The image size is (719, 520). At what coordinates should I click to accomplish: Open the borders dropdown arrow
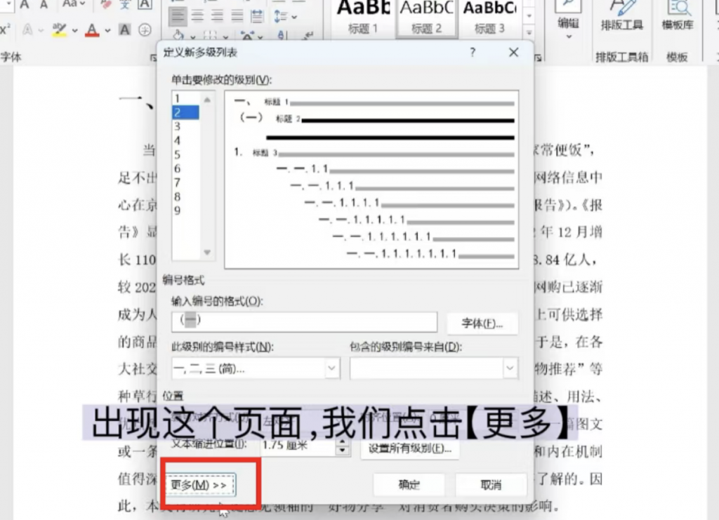tap(225, 36)
